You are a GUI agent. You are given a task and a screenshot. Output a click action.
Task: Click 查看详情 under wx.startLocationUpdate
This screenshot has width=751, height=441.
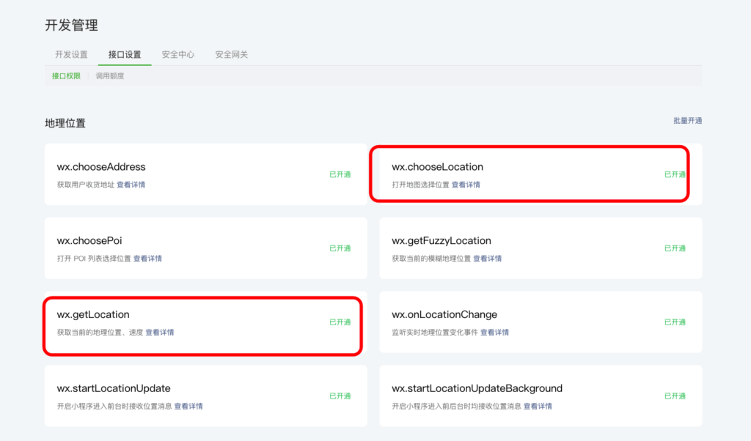click(188, 407)
